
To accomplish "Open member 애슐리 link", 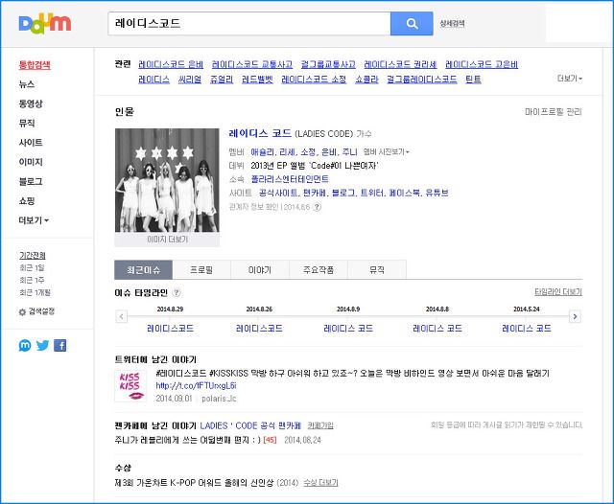I will [263, 151].
